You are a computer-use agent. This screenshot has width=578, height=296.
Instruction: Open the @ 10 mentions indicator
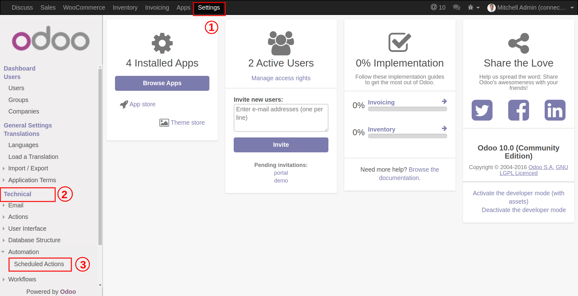pos(438,7)
